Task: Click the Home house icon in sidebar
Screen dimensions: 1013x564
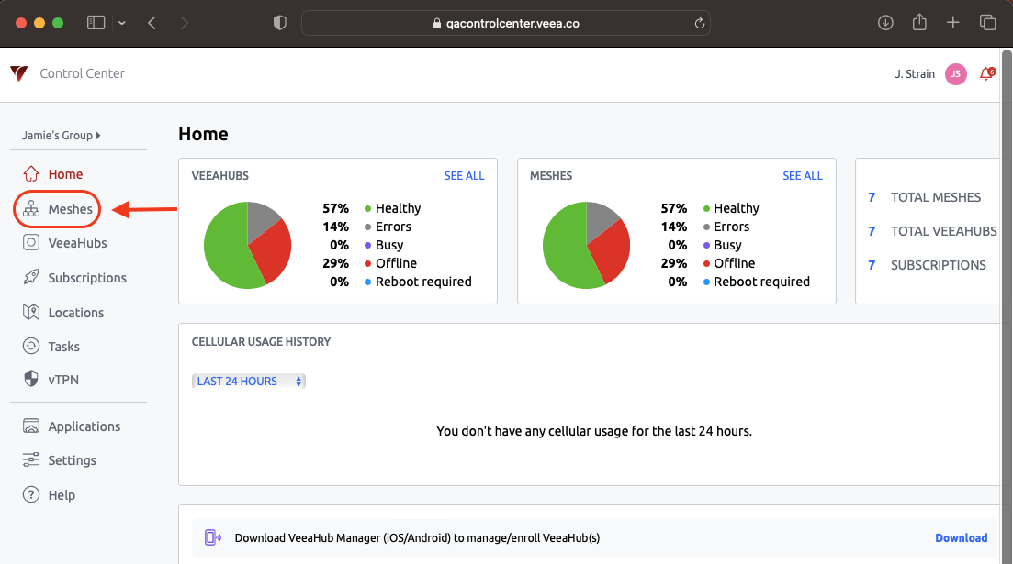Action: tap(31, 174)
